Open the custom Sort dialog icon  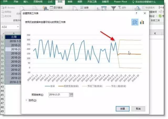(104, 9)
